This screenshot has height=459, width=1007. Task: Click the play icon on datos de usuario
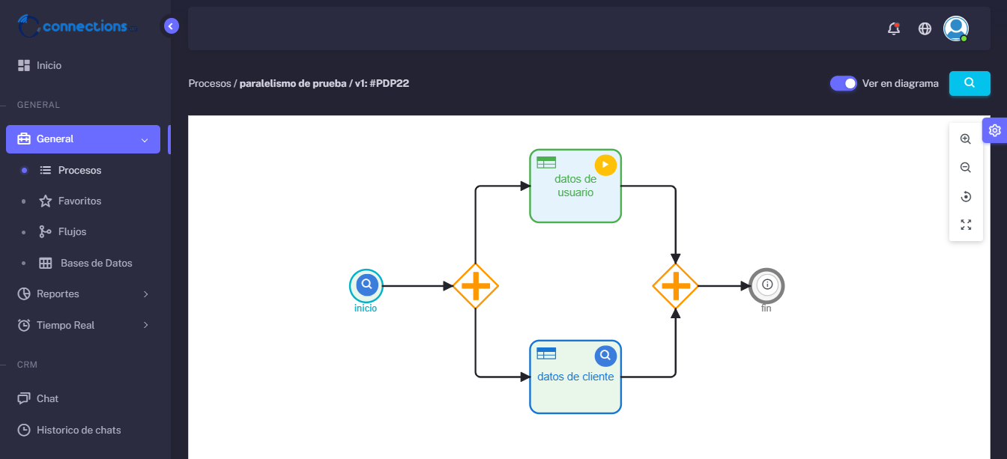point(605,165)
